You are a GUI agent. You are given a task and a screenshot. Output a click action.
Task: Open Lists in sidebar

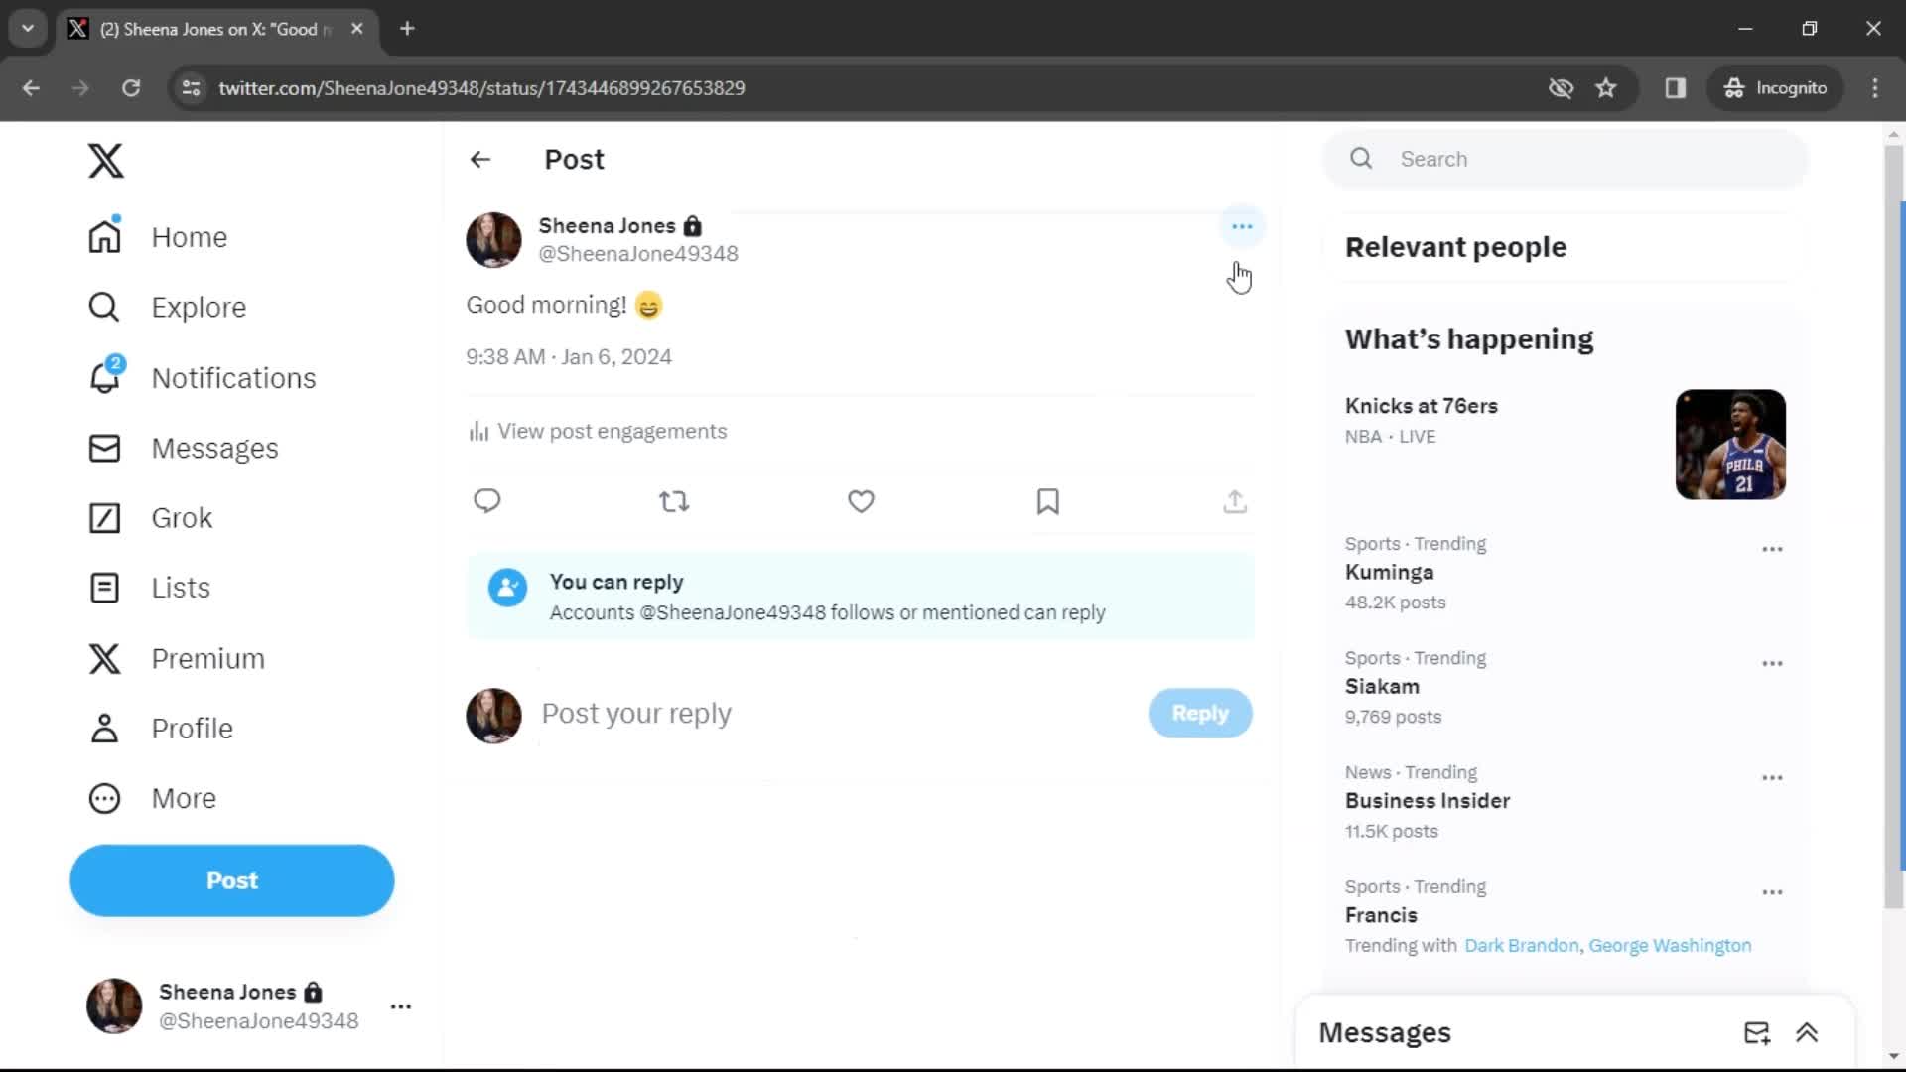click(x=149, y=588)
